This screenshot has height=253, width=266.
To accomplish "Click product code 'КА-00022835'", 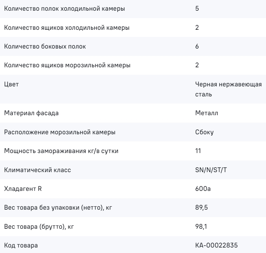I will (x=217, y=245).
